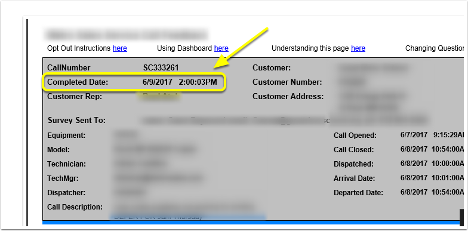Click the Changing Question text

click(x=435, y=48)
